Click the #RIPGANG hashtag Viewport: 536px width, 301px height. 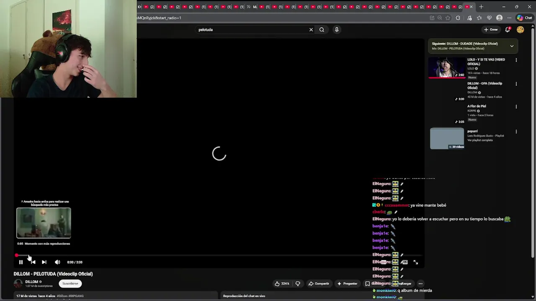click(76, 296)
